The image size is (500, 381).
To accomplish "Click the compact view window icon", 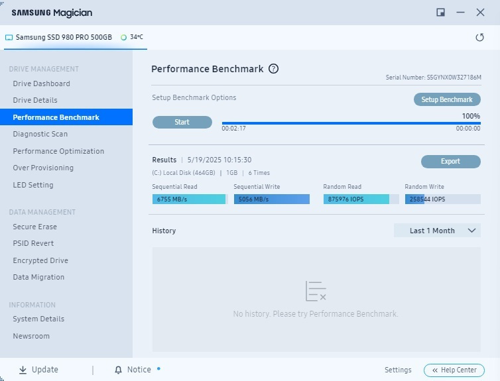I will point(440,13).
